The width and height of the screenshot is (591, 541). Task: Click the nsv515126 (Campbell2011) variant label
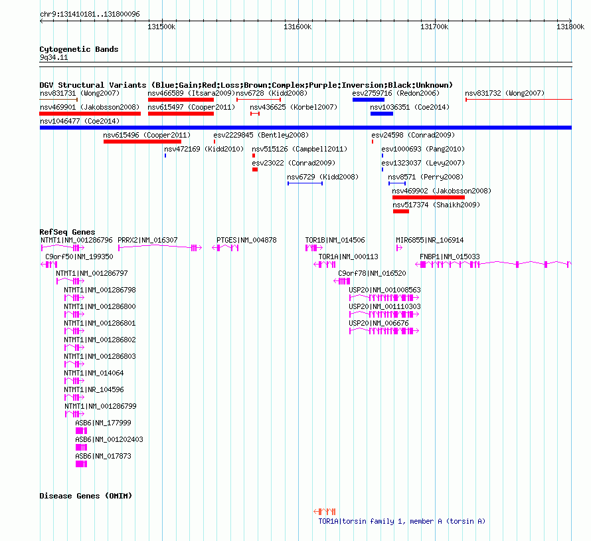point(299,149)
